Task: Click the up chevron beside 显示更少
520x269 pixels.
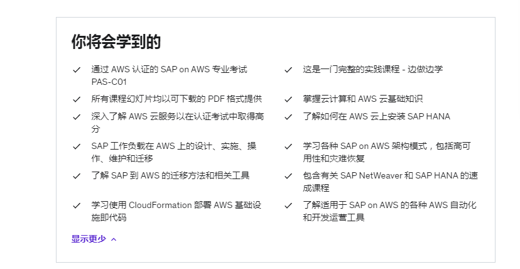Action: click(x=114, y=239)
